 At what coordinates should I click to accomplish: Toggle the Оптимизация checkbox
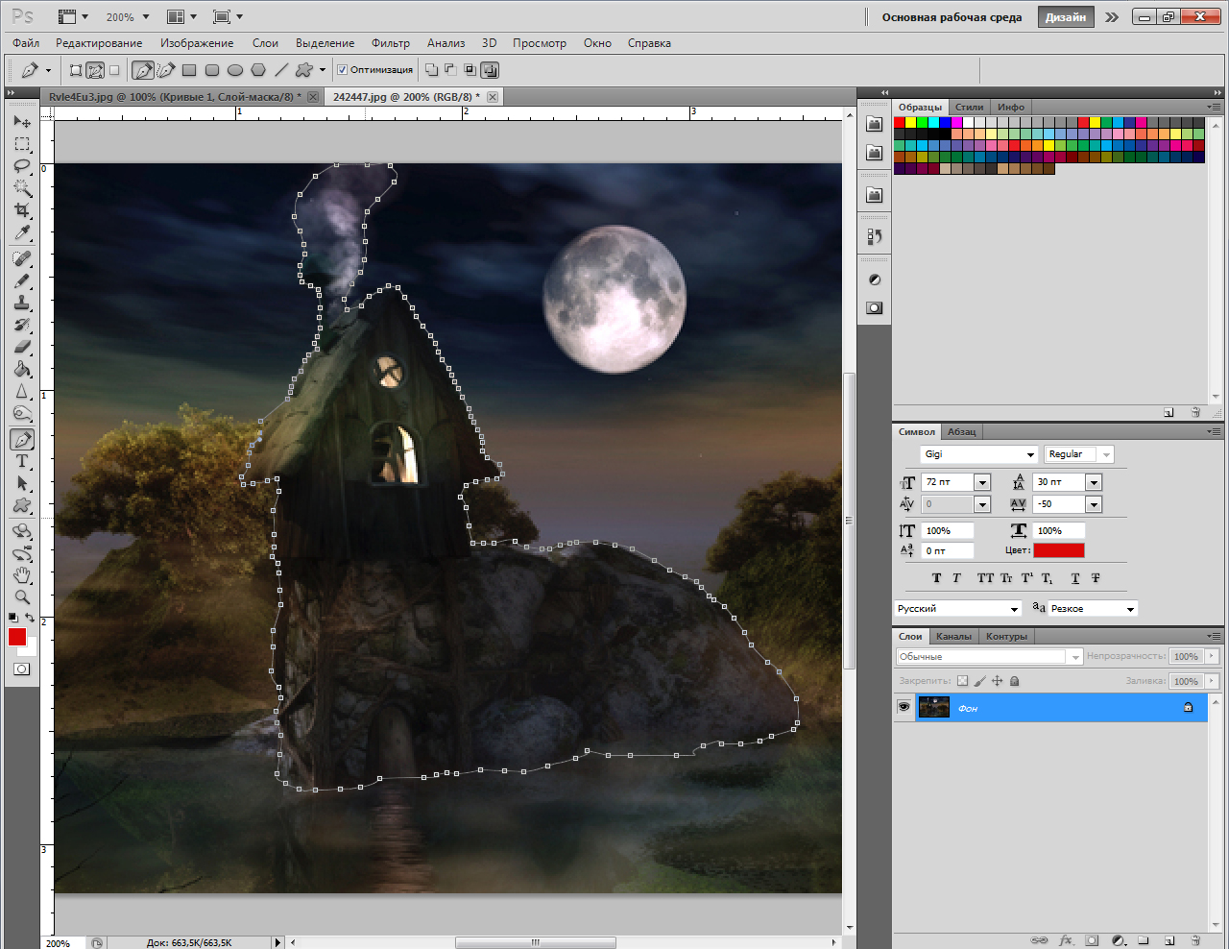[x=343, y=70]
